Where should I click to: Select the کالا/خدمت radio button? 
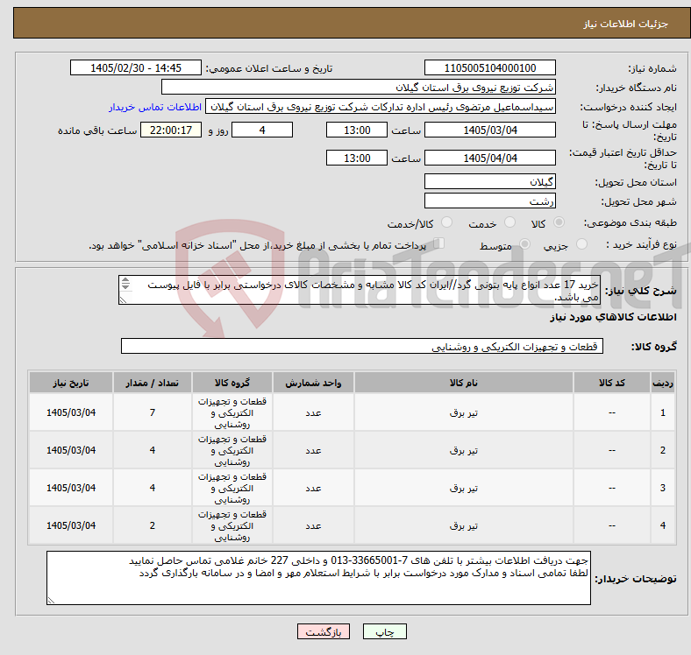click(x=447, y=222)
